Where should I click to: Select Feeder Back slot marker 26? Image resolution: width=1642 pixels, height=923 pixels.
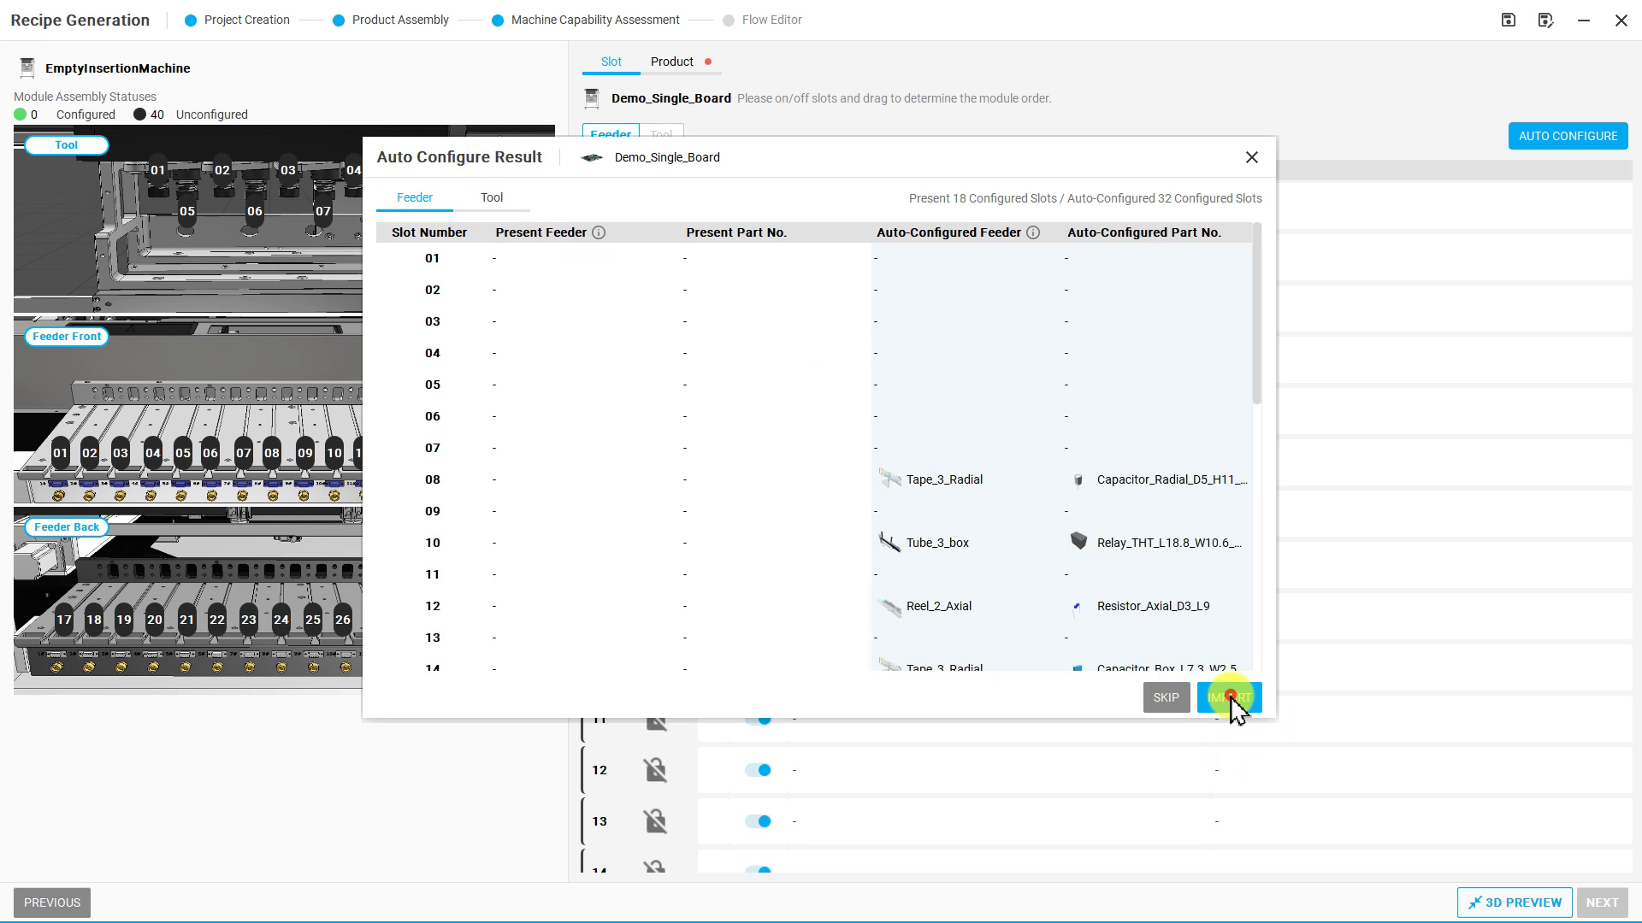[x=343, y=620]
